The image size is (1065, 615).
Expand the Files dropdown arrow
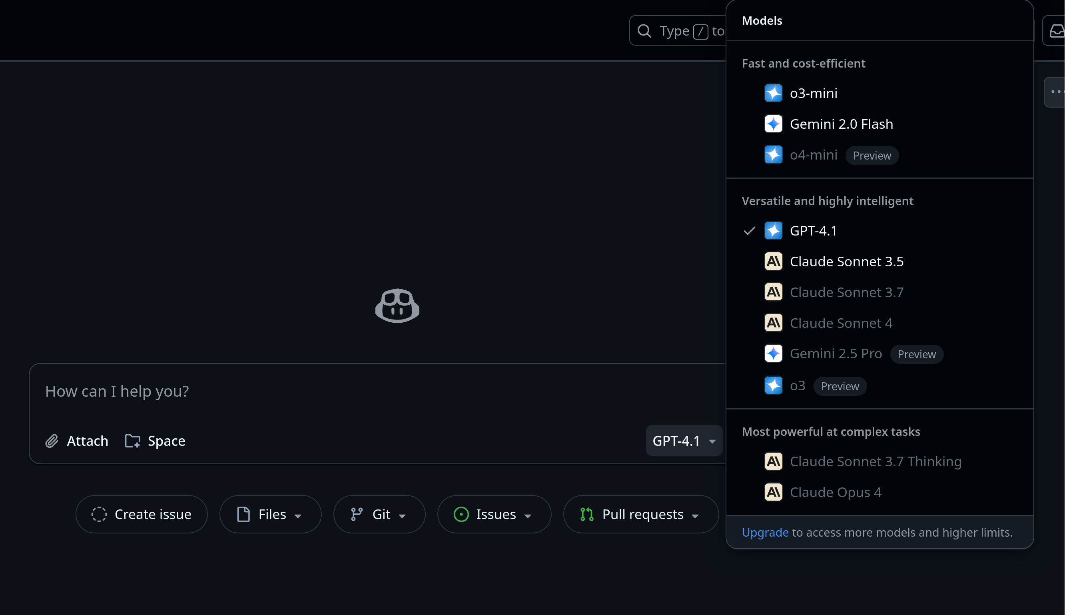[298, 516]
